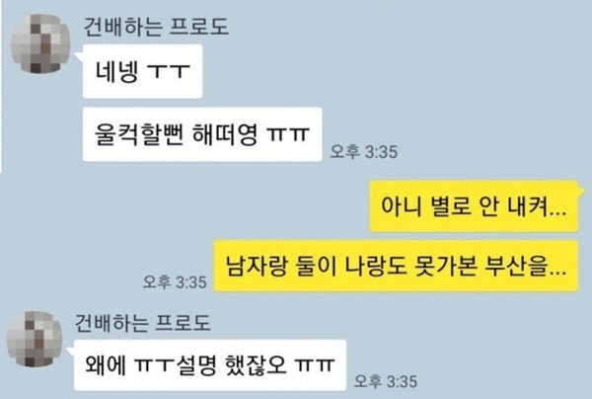Open the top pixelated profile picture
The height and width of the screenshot is (399, 592).
40,43
